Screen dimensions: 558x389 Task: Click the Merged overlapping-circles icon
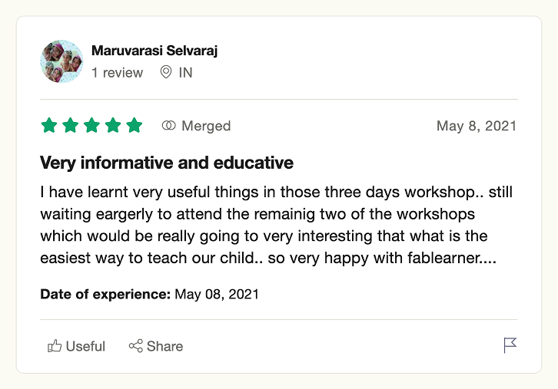(x=168, y=125)
